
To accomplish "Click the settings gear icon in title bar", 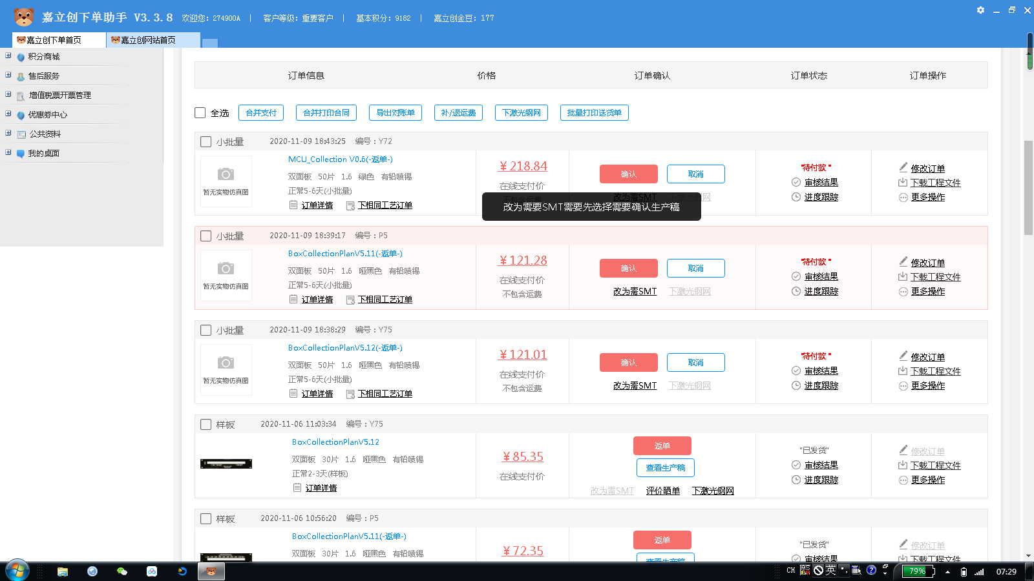I will point(980,10).
